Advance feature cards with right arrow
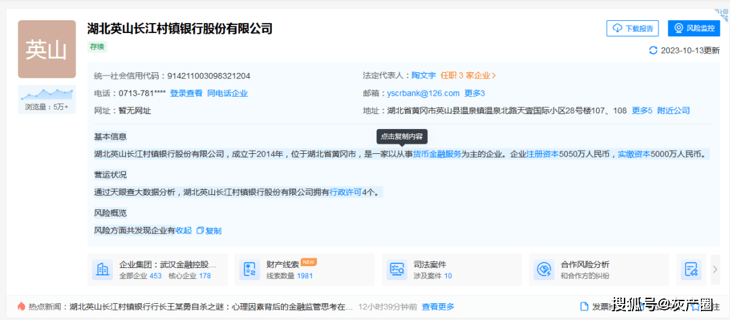The width and height of the screenshot is (730, 320). (x=716, y=269)
